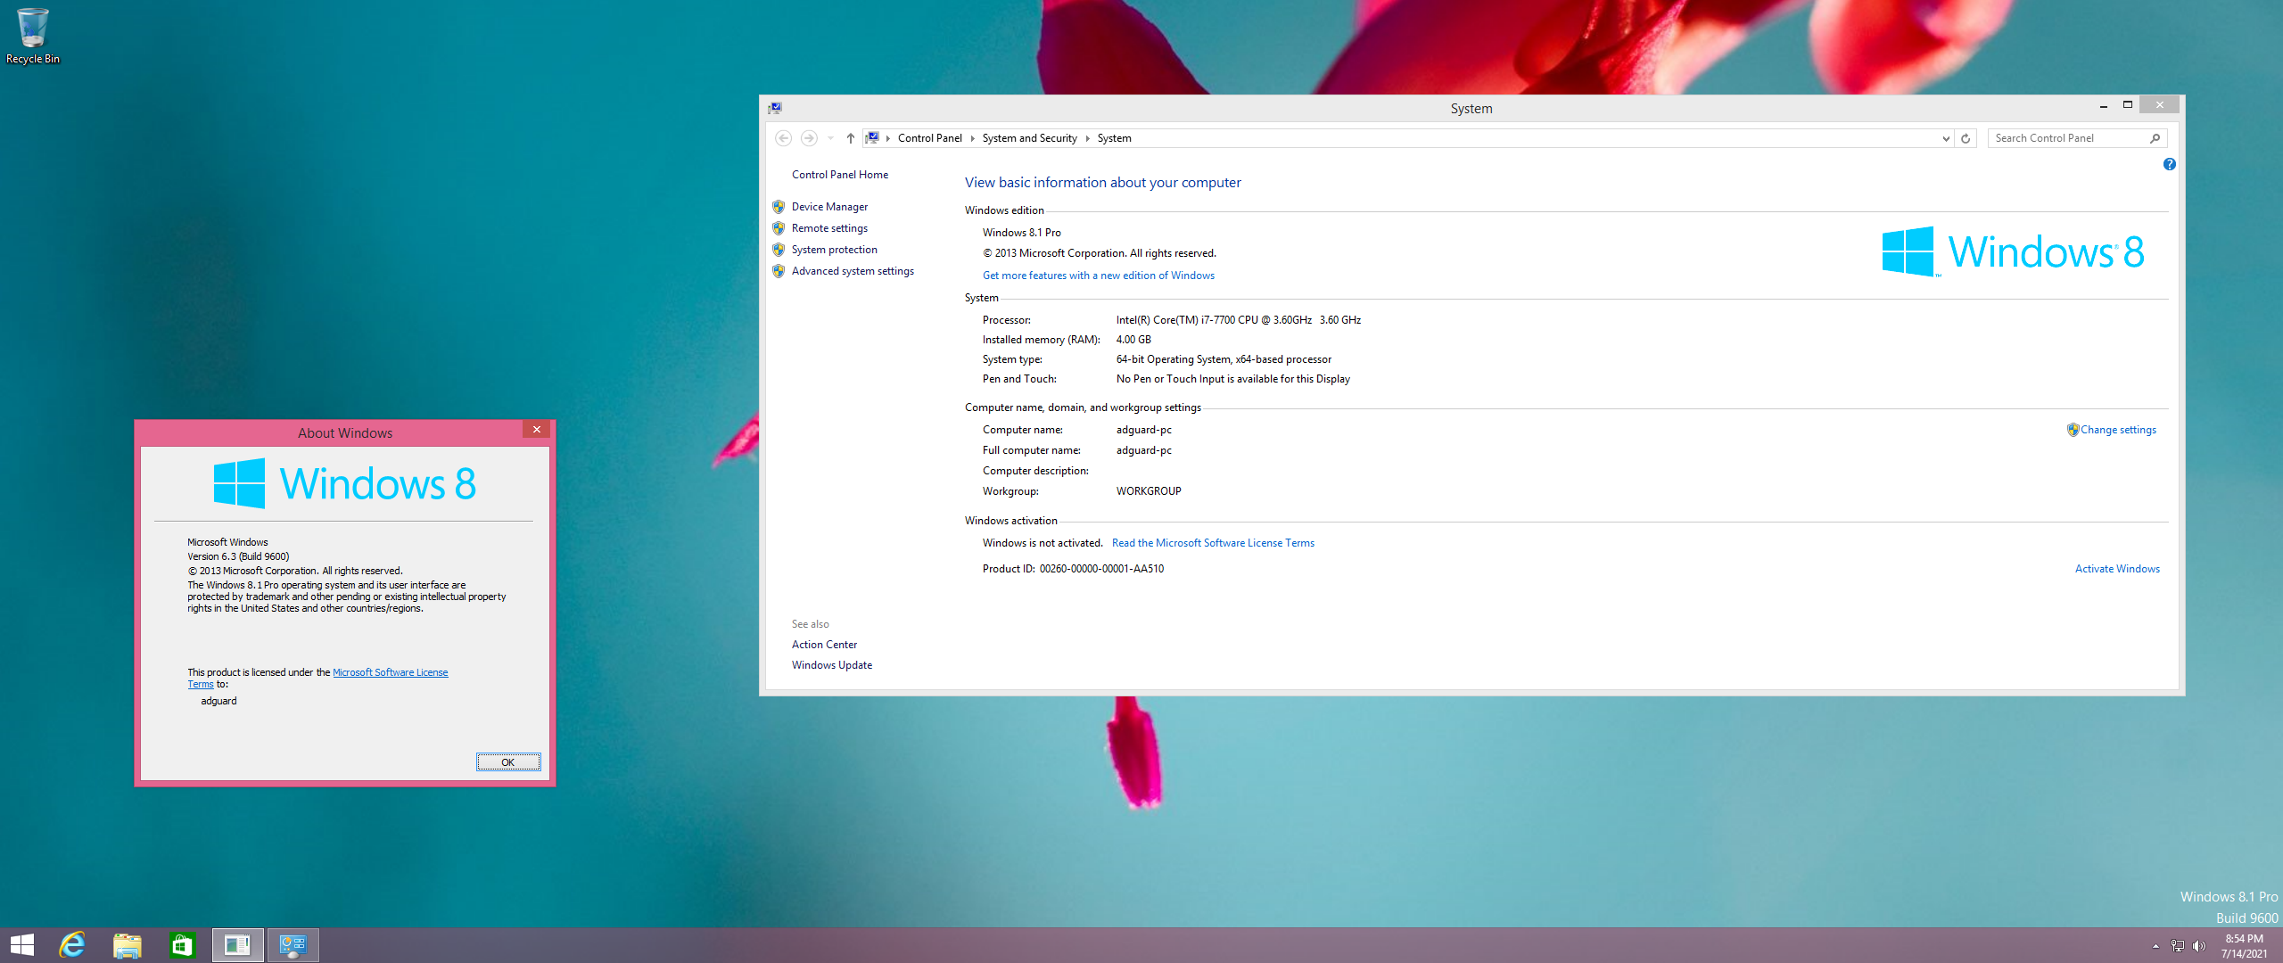Viewport: 2283px width, 963px height.
Task: Open Remote settings link
Action: [829, 228]
